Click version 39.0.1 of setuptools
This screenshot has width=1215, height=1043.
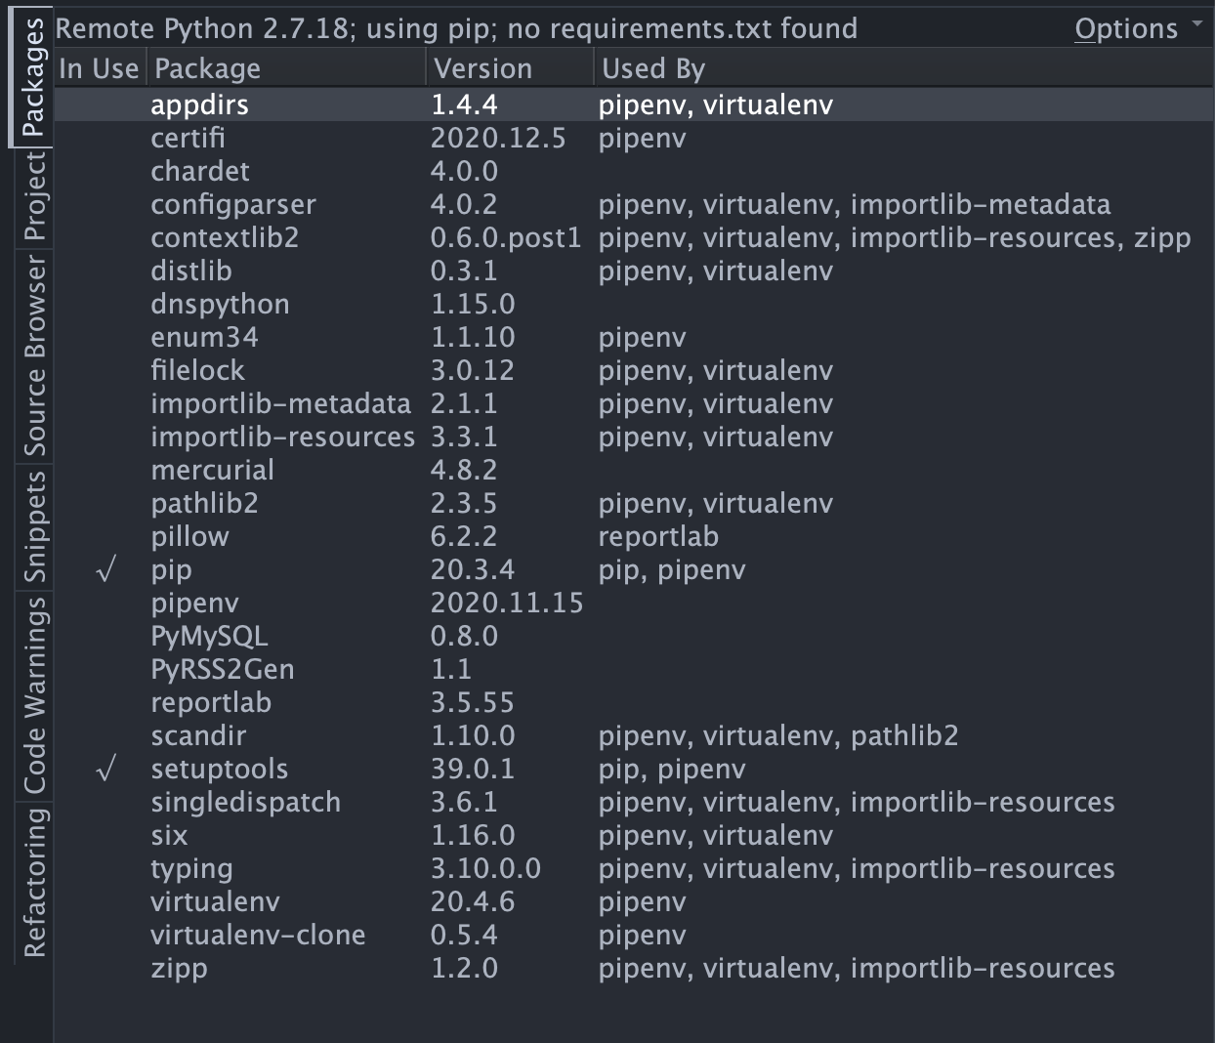pos(473,769)
